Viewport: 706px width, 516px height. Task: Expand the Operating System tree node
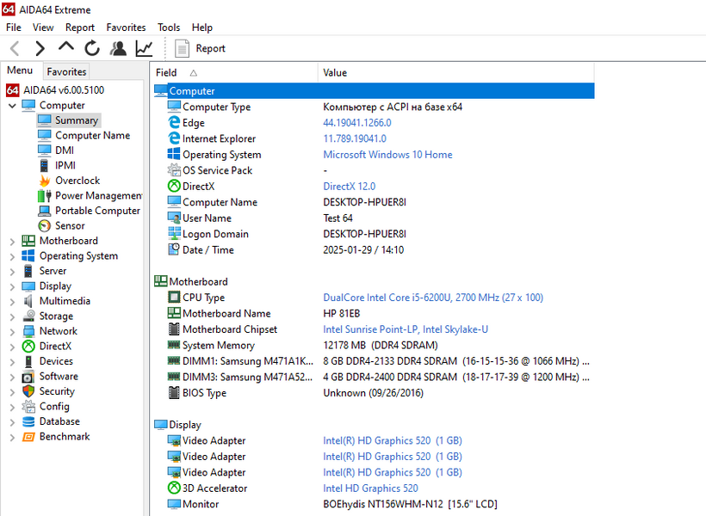click(12, 257)
